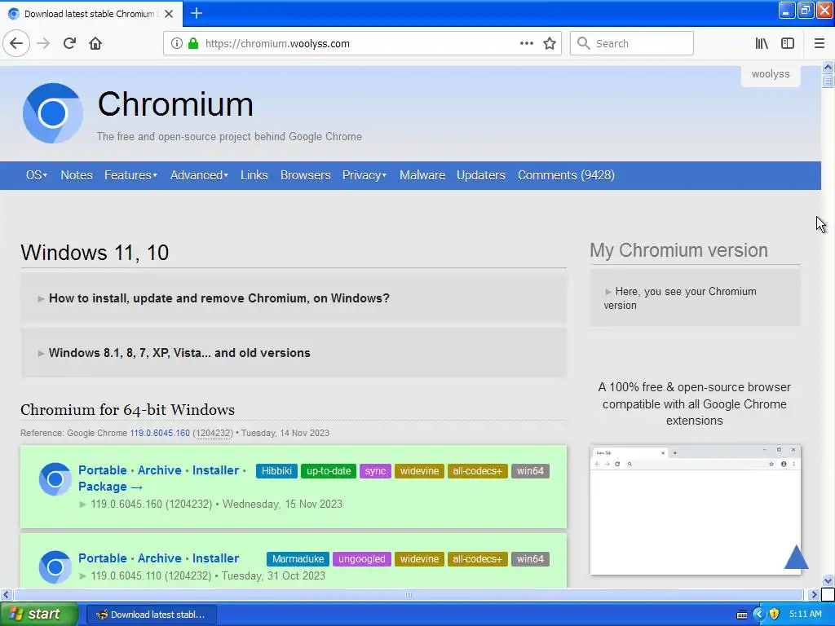Open the Privacy dropdown menu
This screenshot has height=626, width=835.
(364, 175)
